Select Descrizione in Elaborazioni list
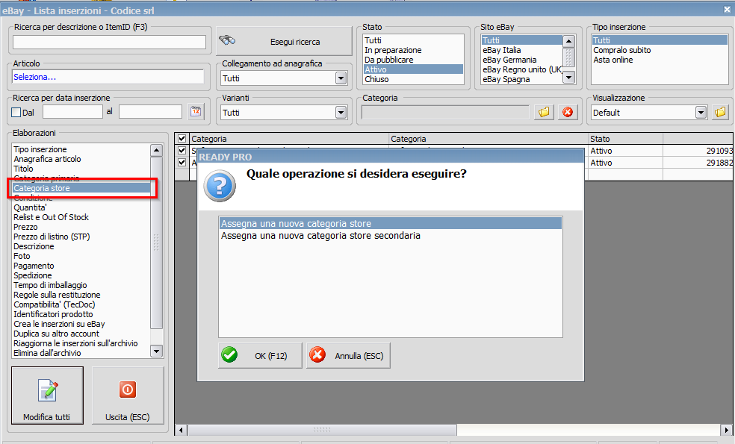The image size is (735, 444). point(81,246)
